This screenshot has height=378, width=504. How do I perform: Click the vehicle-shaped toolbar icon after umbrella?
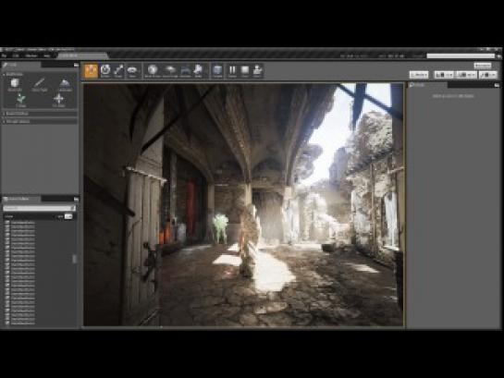point(186,70)
